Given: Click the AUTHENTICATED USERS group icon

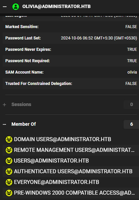Looking at the screenshot, I should click(9, 172).
